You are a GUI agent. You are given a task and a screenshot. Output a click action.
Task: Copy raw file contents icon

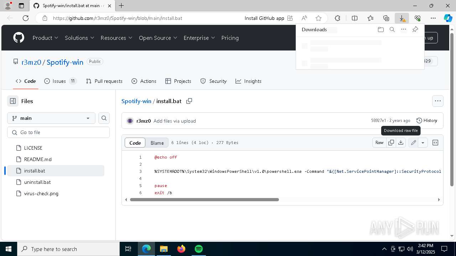point(391,143)
